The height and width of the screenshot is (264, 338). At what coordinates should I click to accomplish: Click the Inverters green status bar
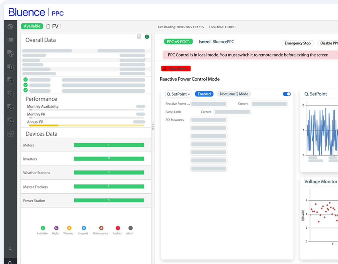point(109,159)
